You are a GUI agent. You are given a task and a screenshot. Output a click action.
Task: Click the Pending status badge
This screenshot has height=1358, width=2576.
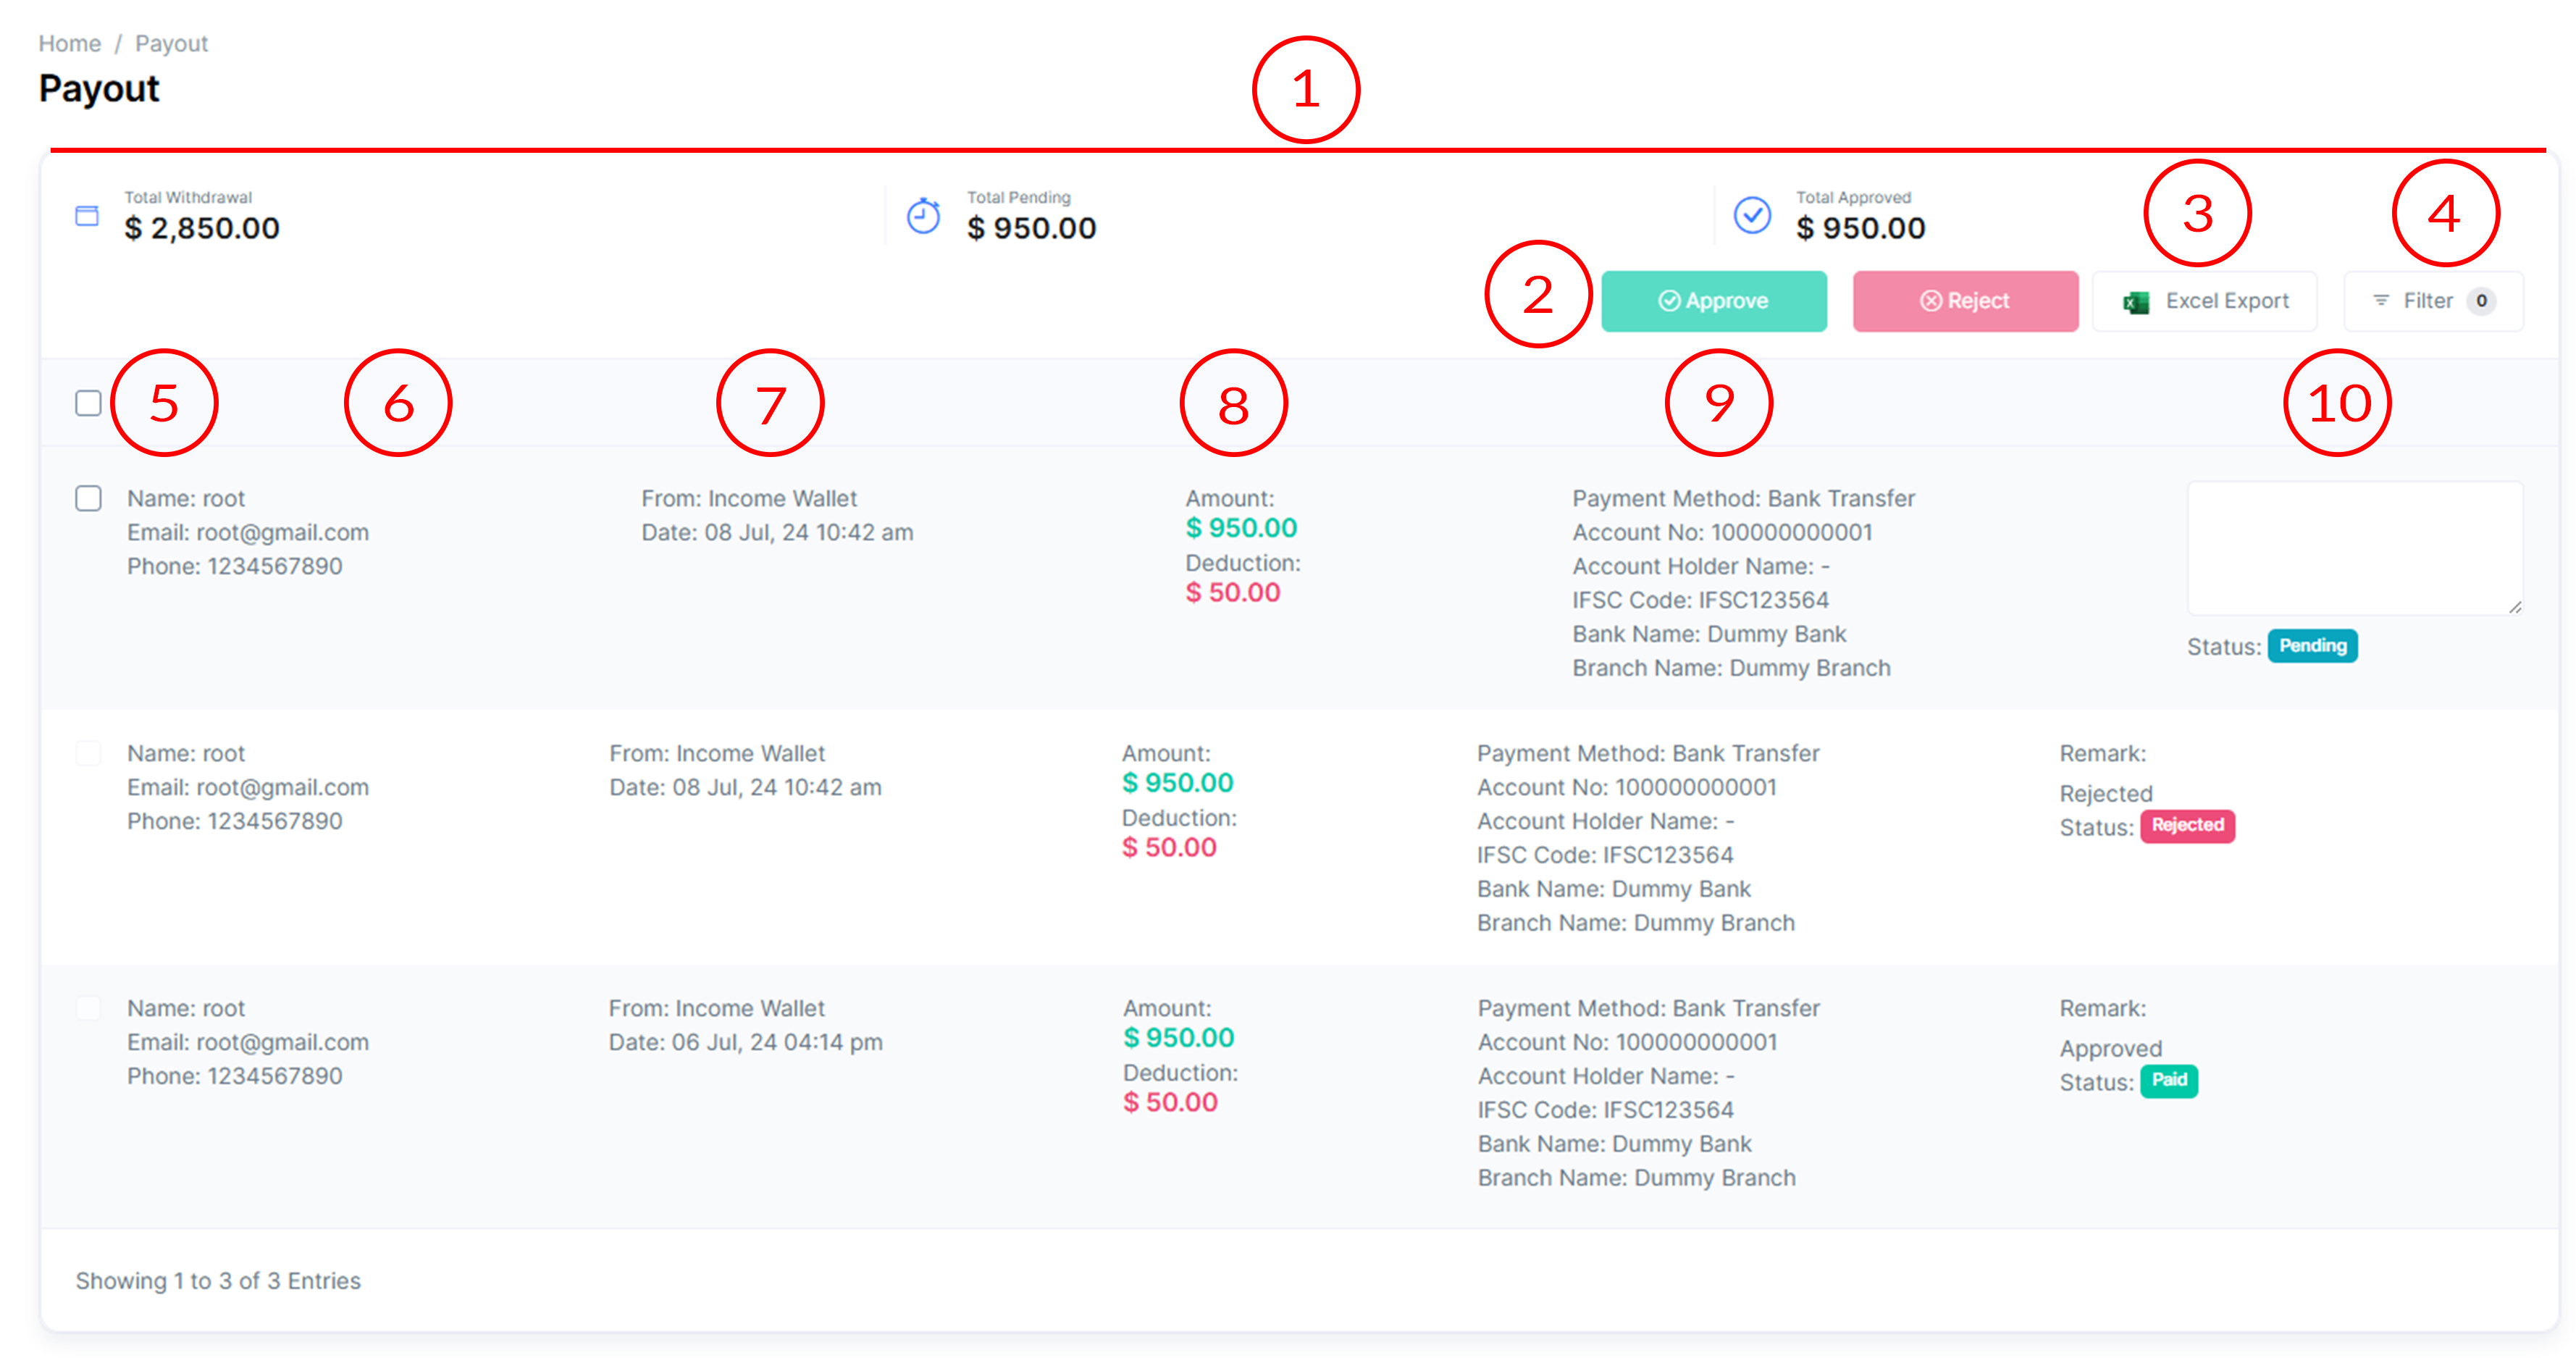(2312, 646)
